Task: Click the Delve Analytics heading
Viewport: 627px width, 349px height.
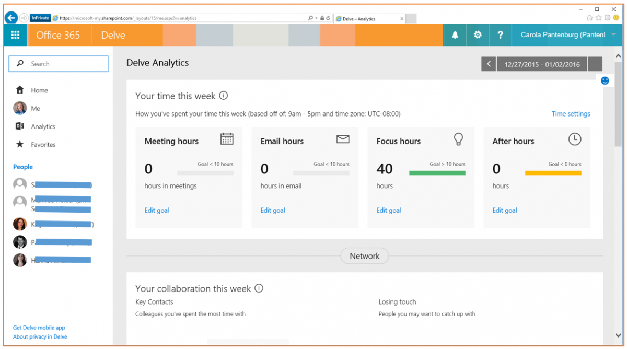Action: (158, 63)
